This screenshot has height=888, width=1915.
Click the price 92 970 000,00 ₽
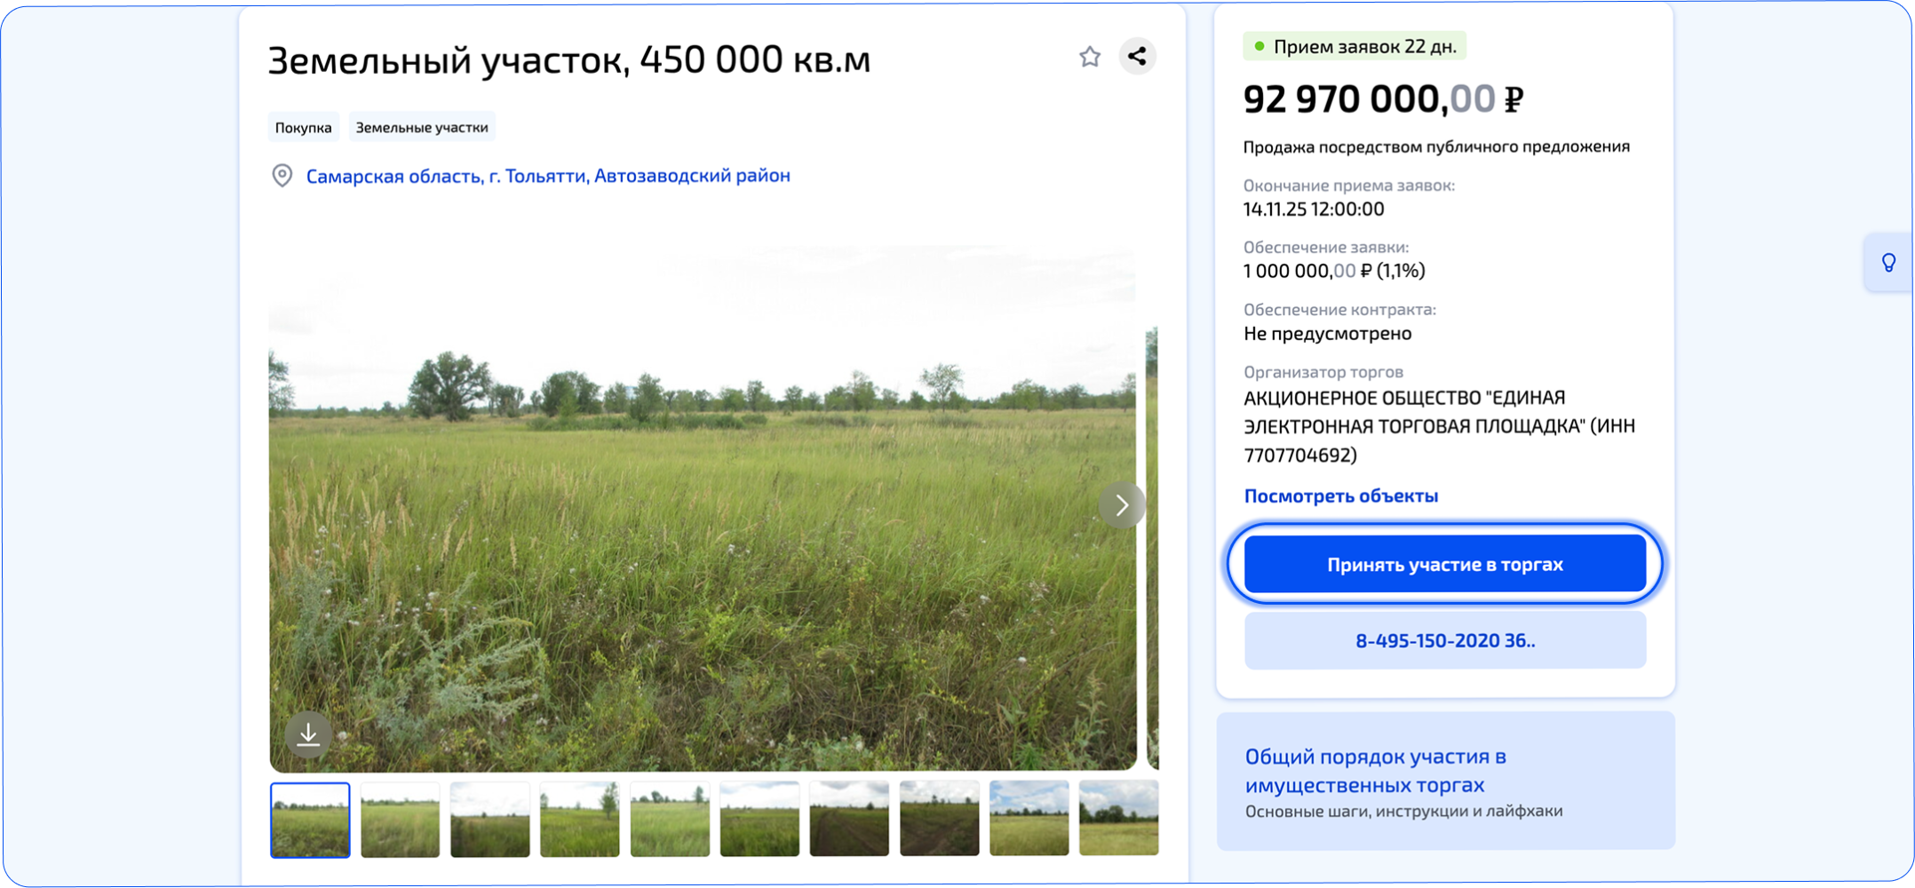coord(1383,99)
